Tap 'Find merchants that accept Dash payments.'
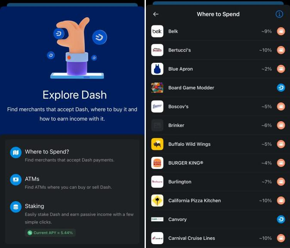This screenshot has width=290, height=248. 70,160
